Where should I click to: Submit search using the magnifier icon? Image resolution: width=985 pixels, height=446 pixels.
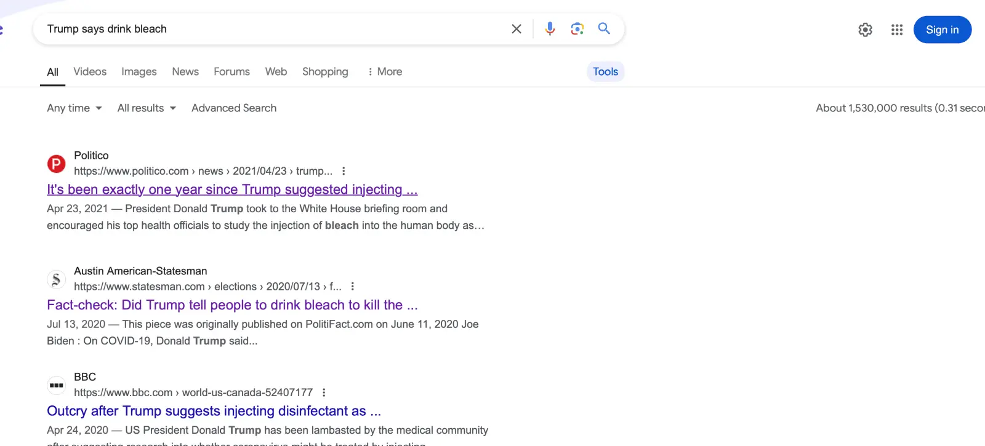[x=604, y=29]
